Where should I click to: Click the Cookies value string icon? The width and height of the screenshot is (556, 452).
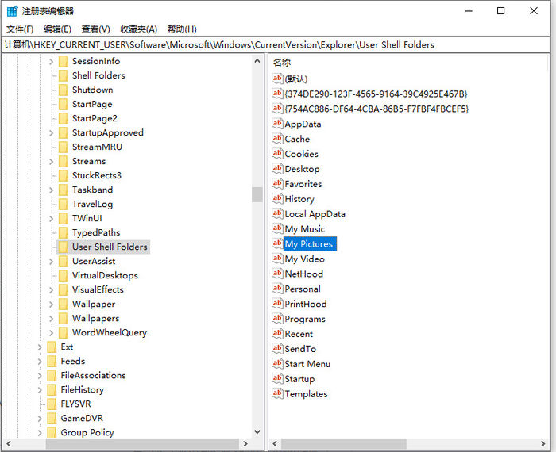coord(278,154)
